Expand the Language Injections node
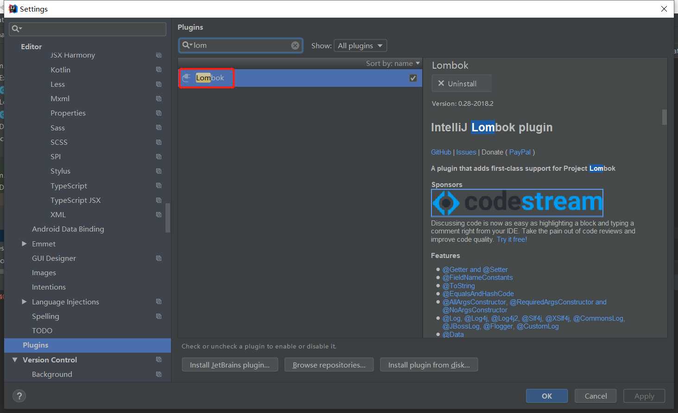 [24, 302]
